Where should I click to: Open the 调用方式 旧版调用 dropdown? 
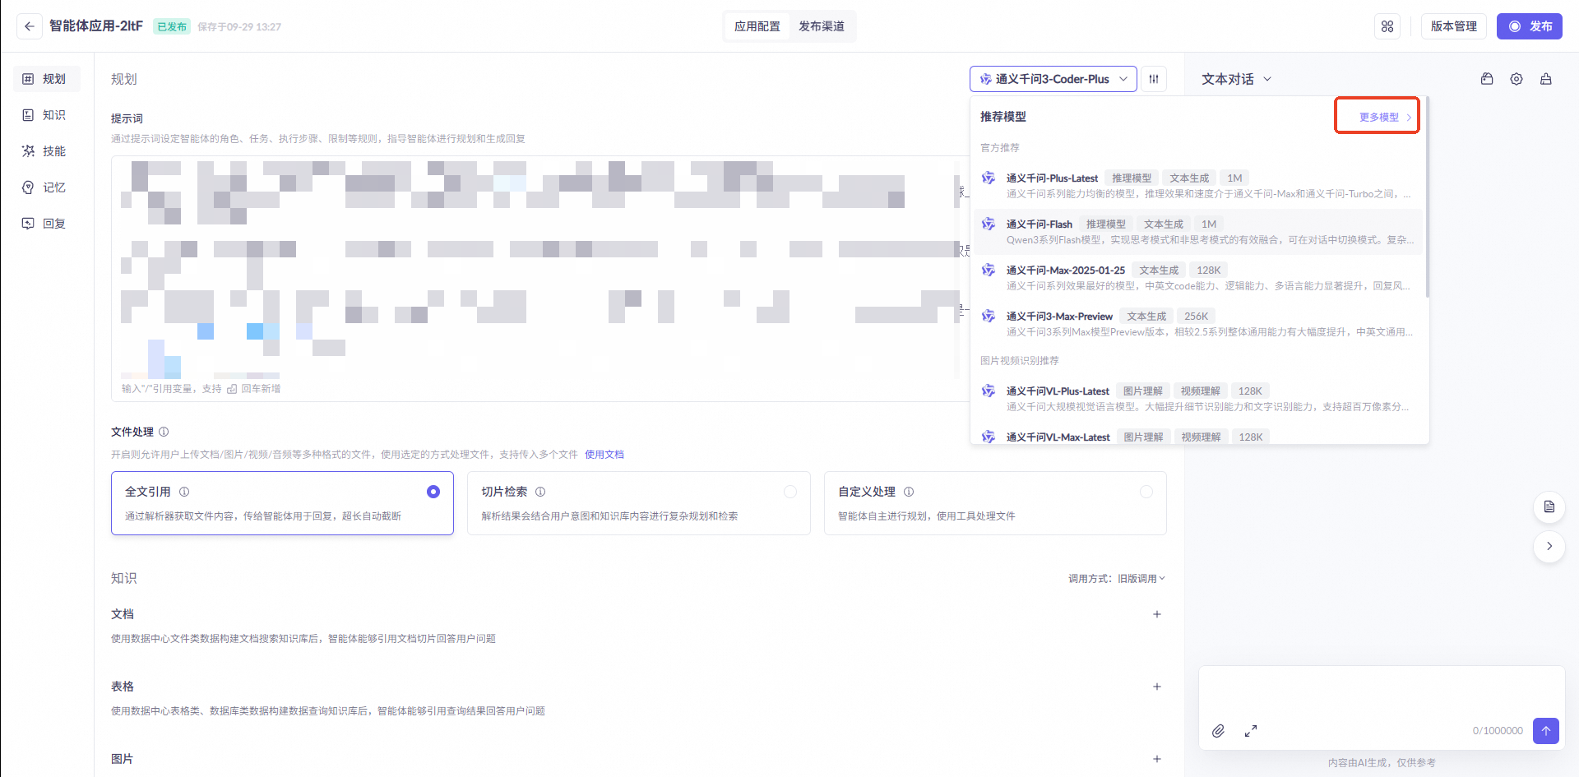1117,579
